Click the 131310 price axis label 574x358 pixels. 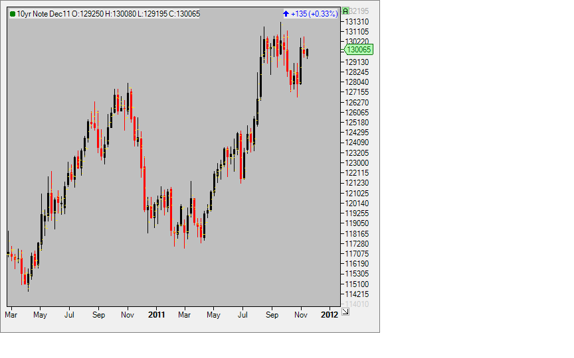[x=357, y=22]
